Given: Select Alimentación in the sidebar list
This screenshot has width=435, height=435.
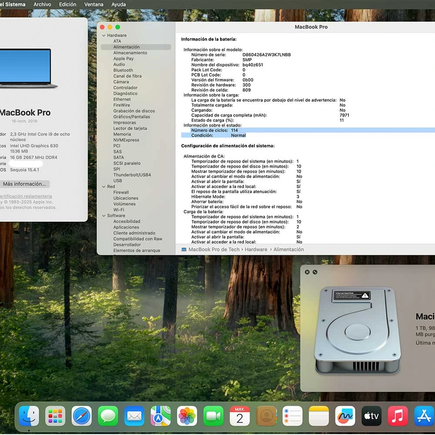Looking at the screenshot, I should point(136,47).
